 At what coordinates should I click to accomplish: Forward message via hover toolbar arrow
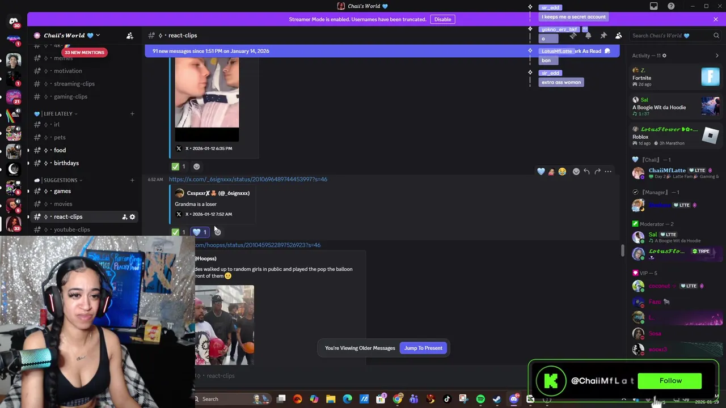[x=597, y=172]
